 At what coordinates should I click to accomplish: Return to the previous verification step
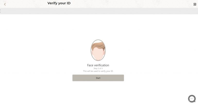5,4
